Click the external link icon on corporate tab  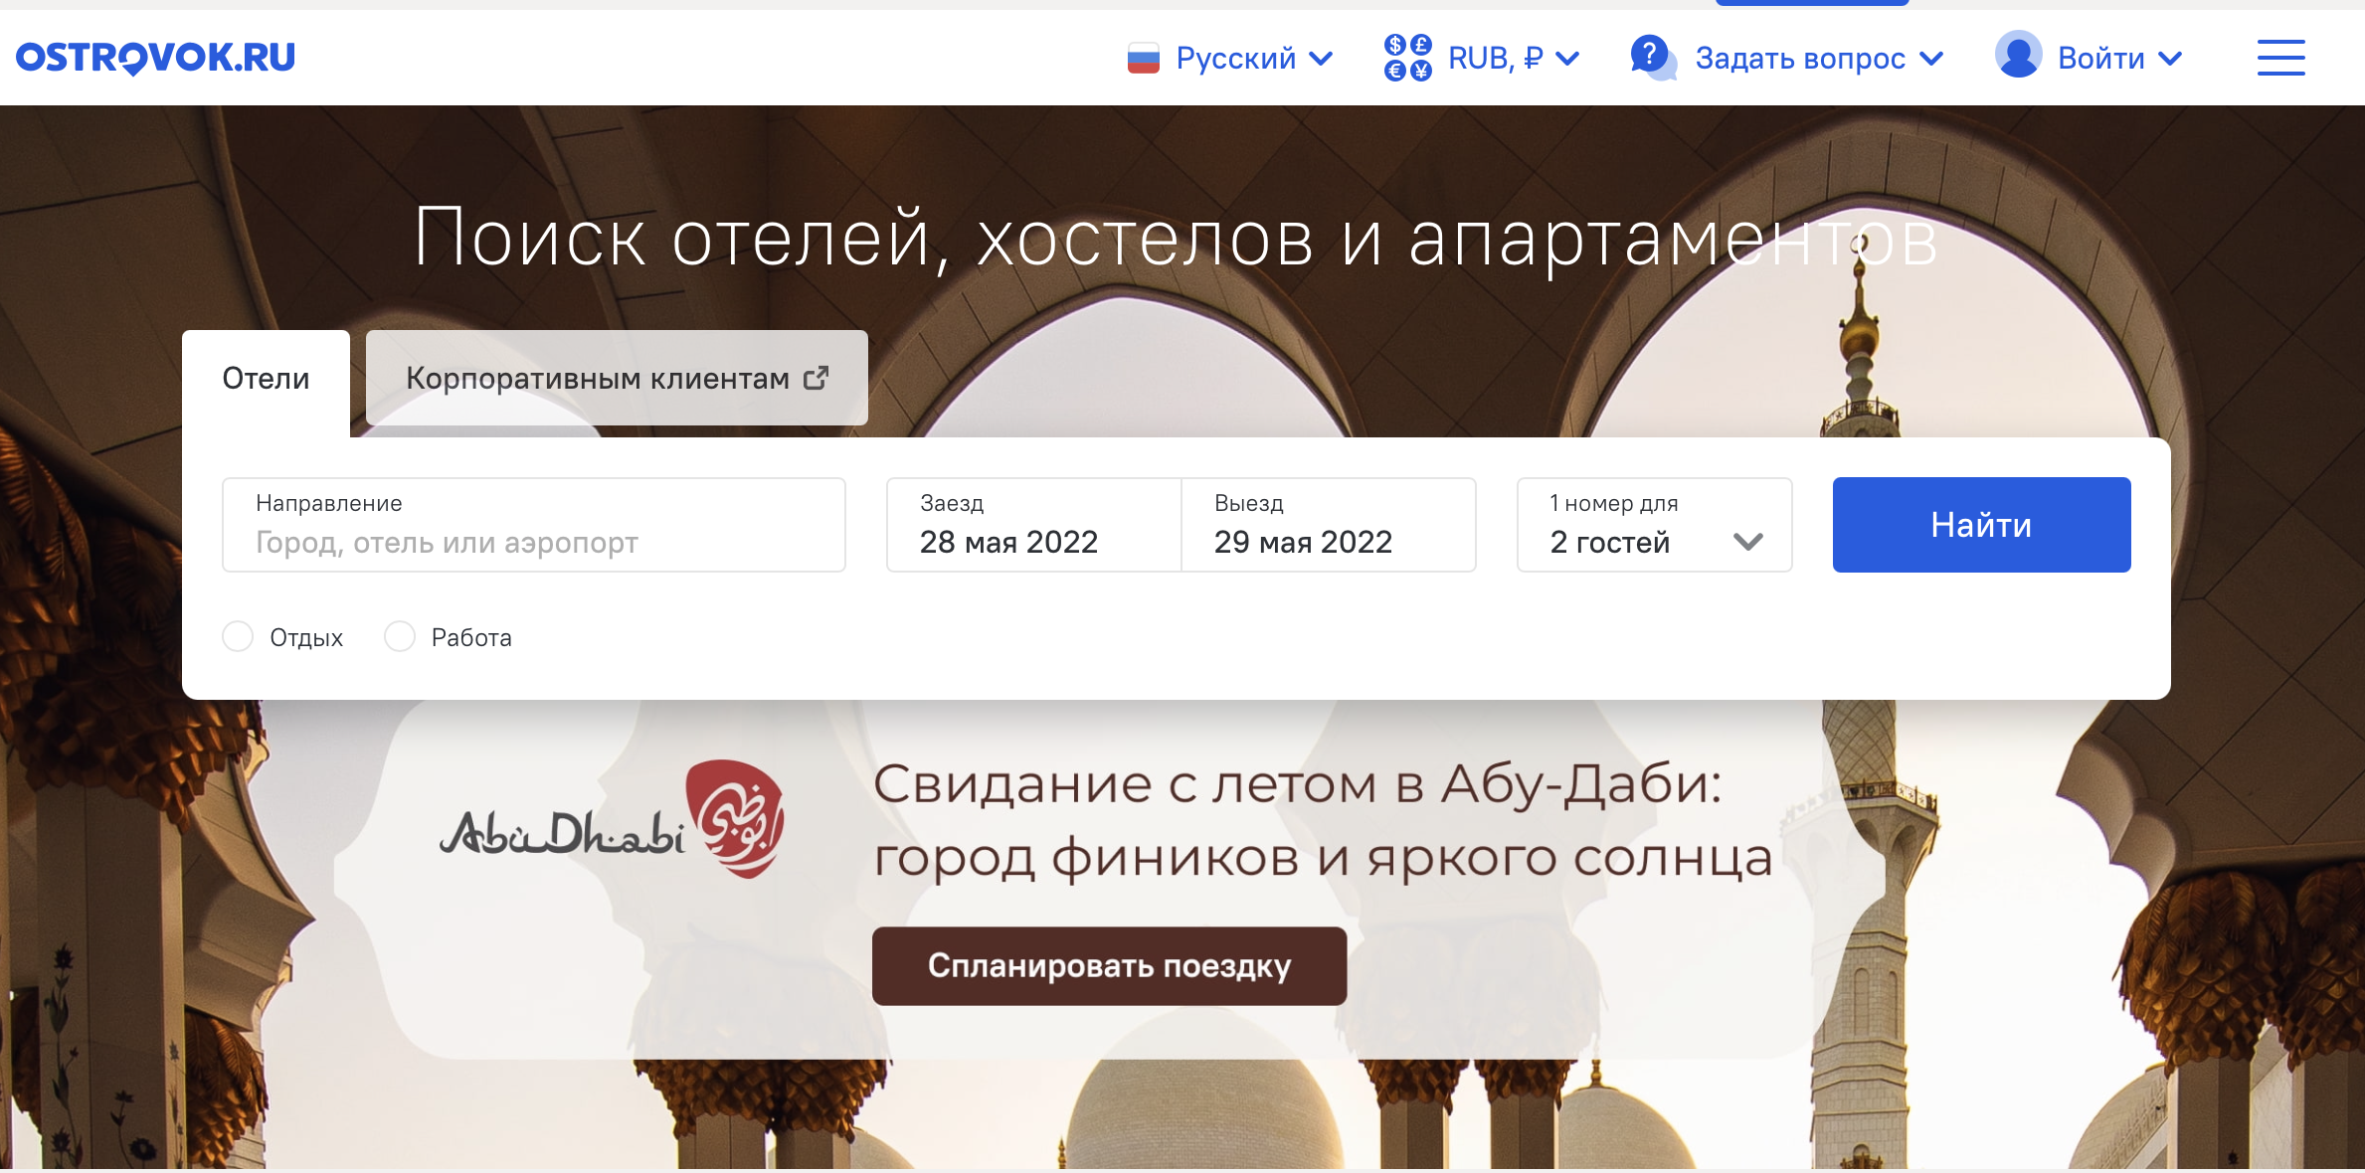[x=816, y=378]
